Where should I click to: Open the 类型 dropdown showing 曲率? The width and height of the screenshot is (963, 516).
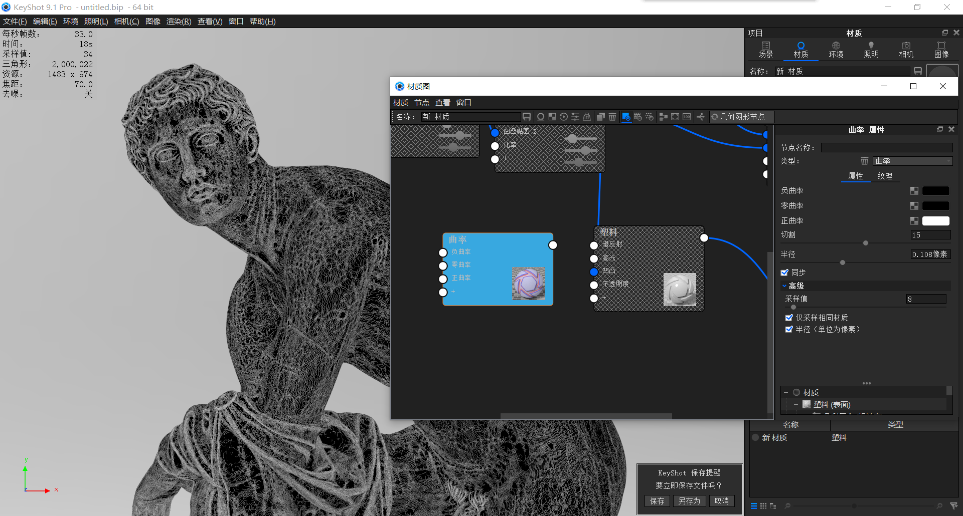coord(912,161)
